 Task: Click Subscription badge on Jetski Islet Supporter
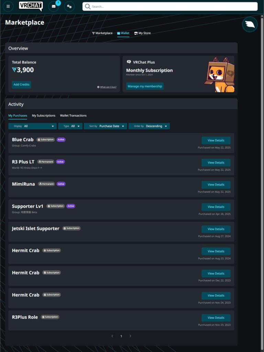pyautogui.click(x=71, y=228)
